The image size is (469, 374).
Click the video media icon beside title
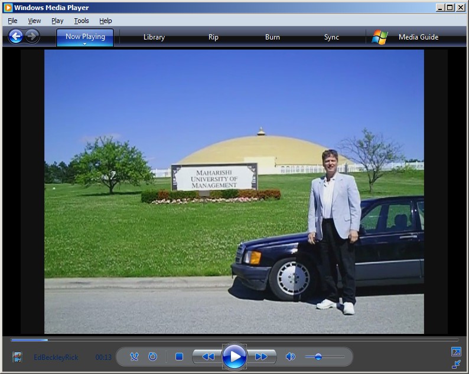coord(17,357)
